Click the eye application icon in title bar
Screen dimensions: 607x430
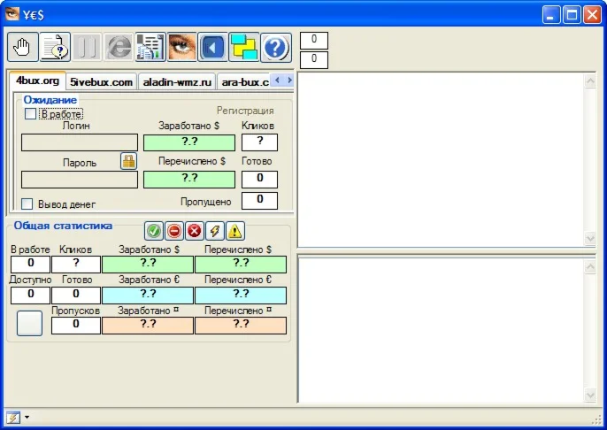tap(12, 14)
